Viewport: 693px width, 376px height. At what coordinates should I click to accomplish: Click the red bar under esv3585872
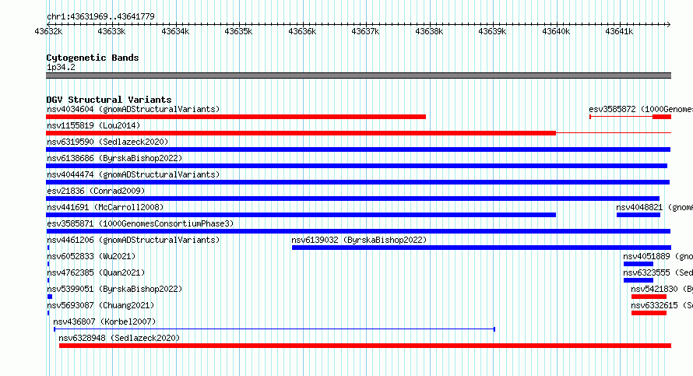662,117
